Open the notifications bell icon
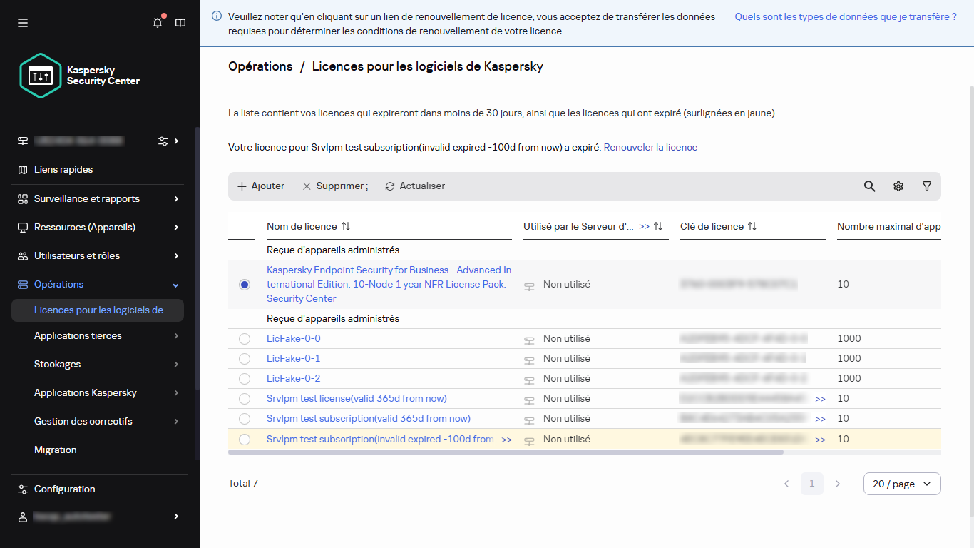Screen dimensions: 974x548 pos(158,23)
